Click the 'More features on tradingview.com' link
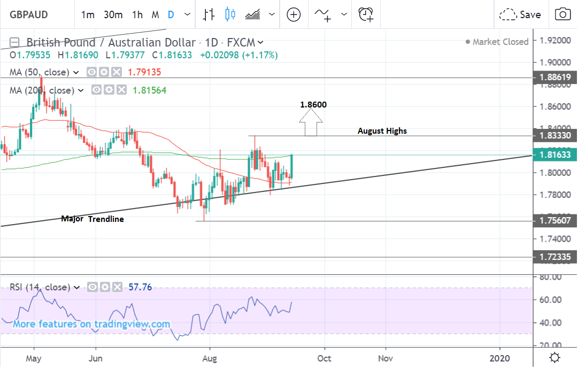The width and height of the screenshot is (578, 369). click(x=91, y=324)
